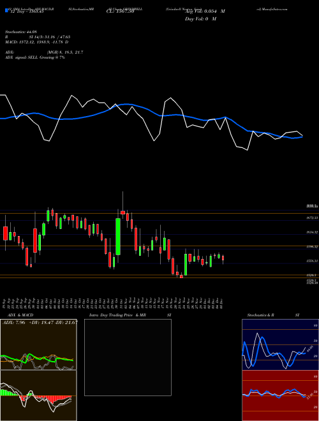319x421 pixels.
Task: Click the tall green candlestick near 31 Oct
Action: point(118,237)
